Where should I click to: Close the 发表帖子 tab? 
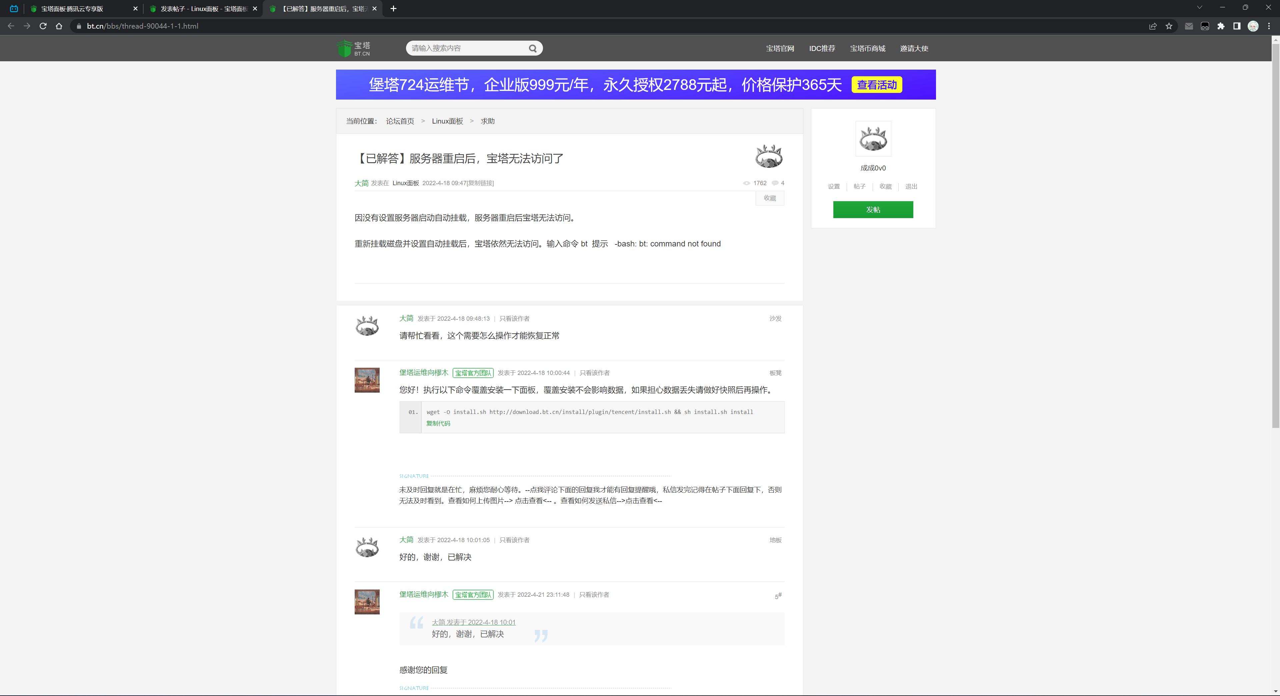coord(255,8)
